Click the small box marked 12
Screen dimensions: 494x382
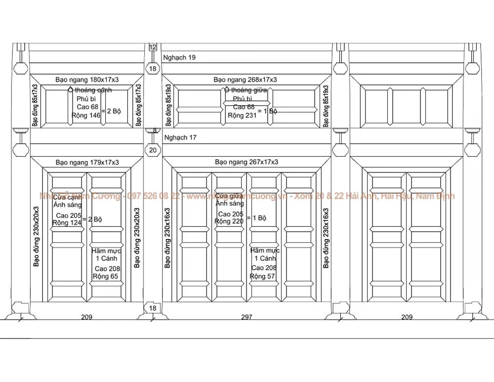tap(153, 47)
